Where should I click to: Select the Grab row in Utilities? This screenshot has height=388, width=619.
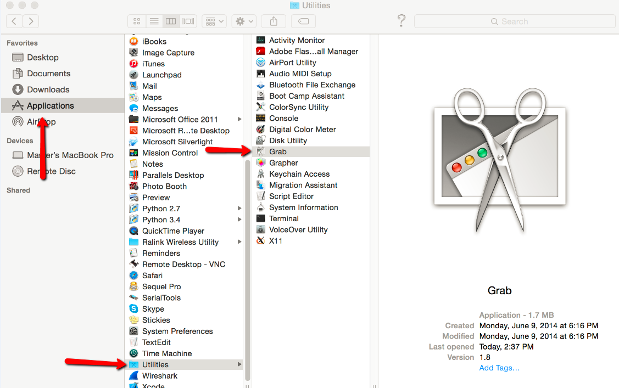311,151
